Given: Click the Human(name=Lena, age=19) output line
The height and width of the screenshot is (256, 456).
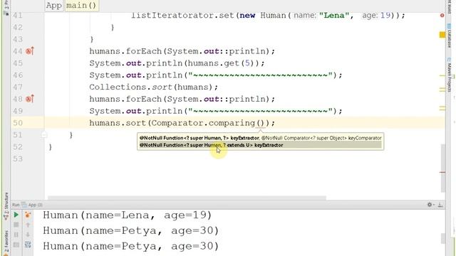Looking at the screenshot, I should coord(128,215).
